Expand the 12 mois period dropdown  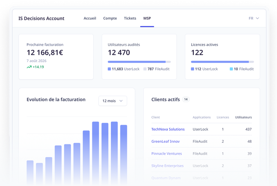[x=113, y=101]
